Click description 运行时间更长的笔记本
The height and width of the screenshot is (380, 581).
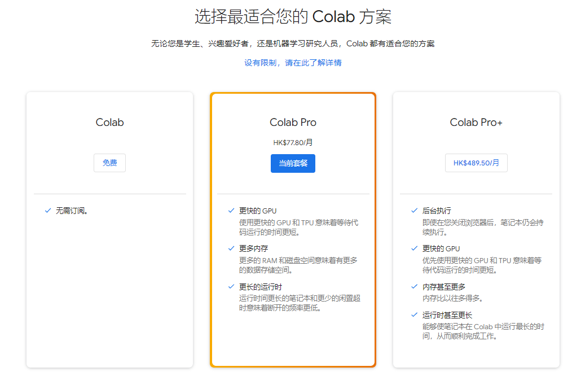click(300, 303)
